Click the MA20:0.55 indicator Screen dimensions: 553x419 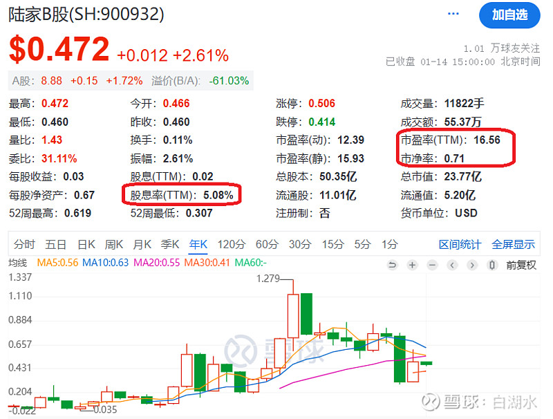pos(157,263)
